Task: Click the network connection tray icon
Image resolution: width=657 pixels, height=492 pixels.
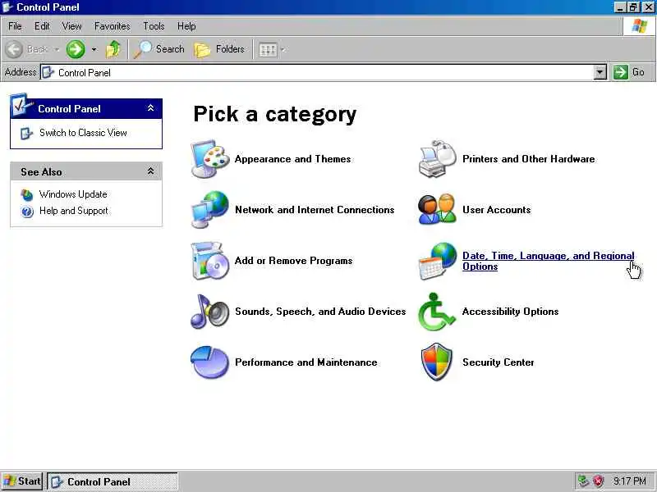Action: coord(583,481)
